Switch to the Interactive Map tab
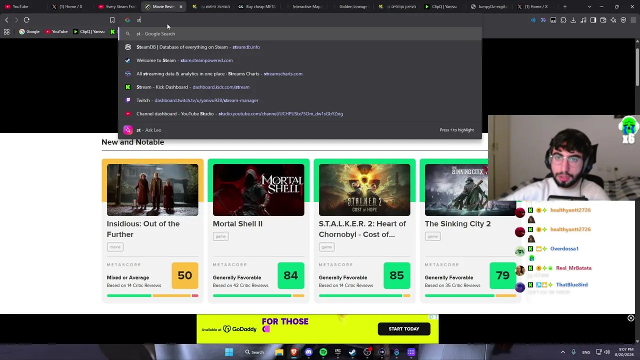This screenshot has height=360, width=640. (304, 6)
